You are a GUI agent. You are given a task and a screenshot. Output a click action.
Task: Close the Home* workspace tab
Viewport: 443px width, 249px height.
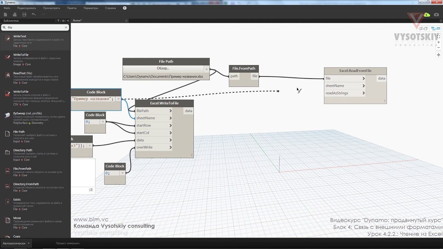(126, 21)
